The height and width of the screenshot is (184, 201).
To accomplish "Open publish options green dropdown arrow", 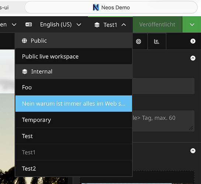I will 192,24.
